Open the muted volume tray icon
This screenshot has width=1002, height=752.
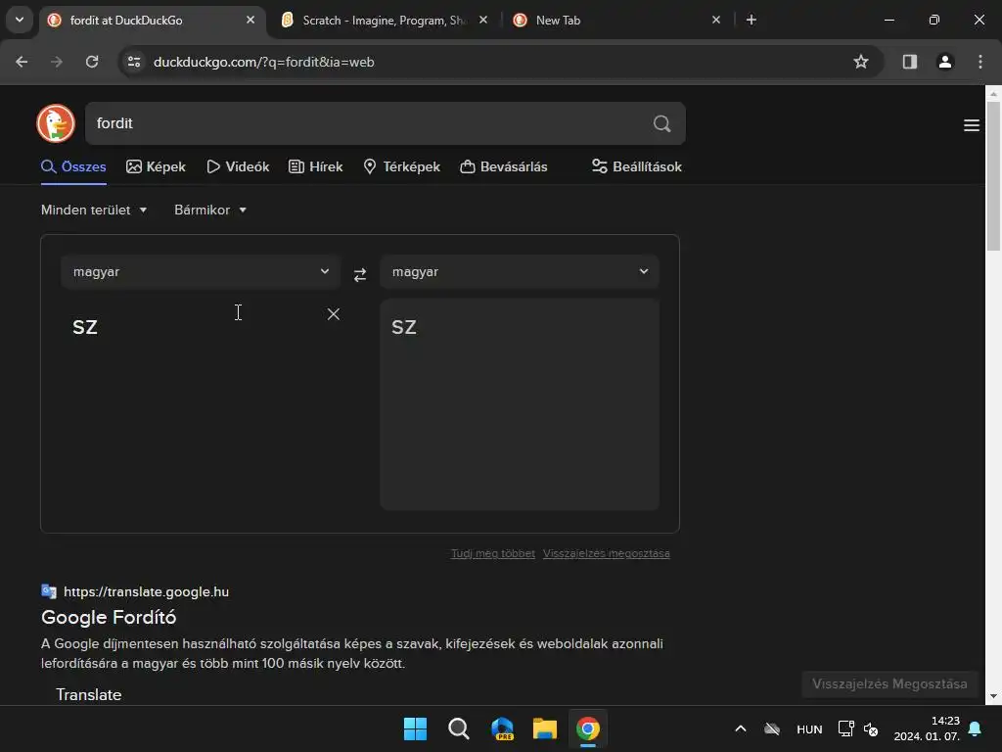(x=870, y=728)
